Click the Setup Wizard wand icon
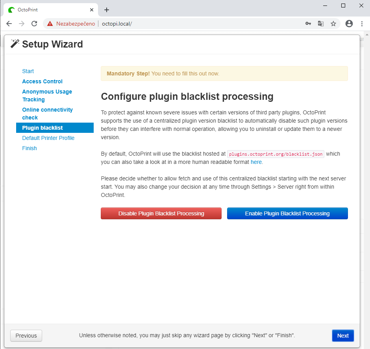 pyautogui.click(x=15, y=44)
